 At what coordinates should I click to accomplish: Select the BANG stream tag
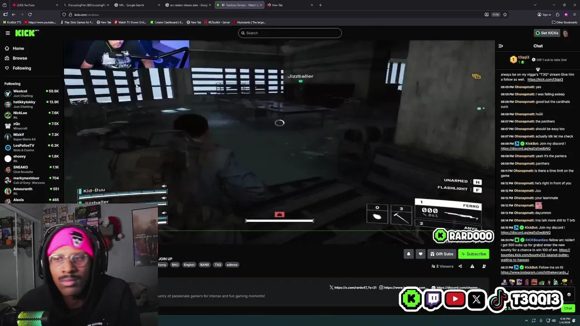204,265
